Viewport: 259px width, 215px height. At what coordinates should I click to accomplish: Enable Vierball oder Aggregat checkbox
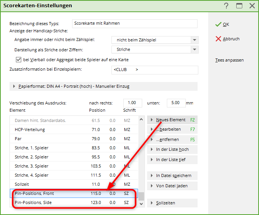18,60
